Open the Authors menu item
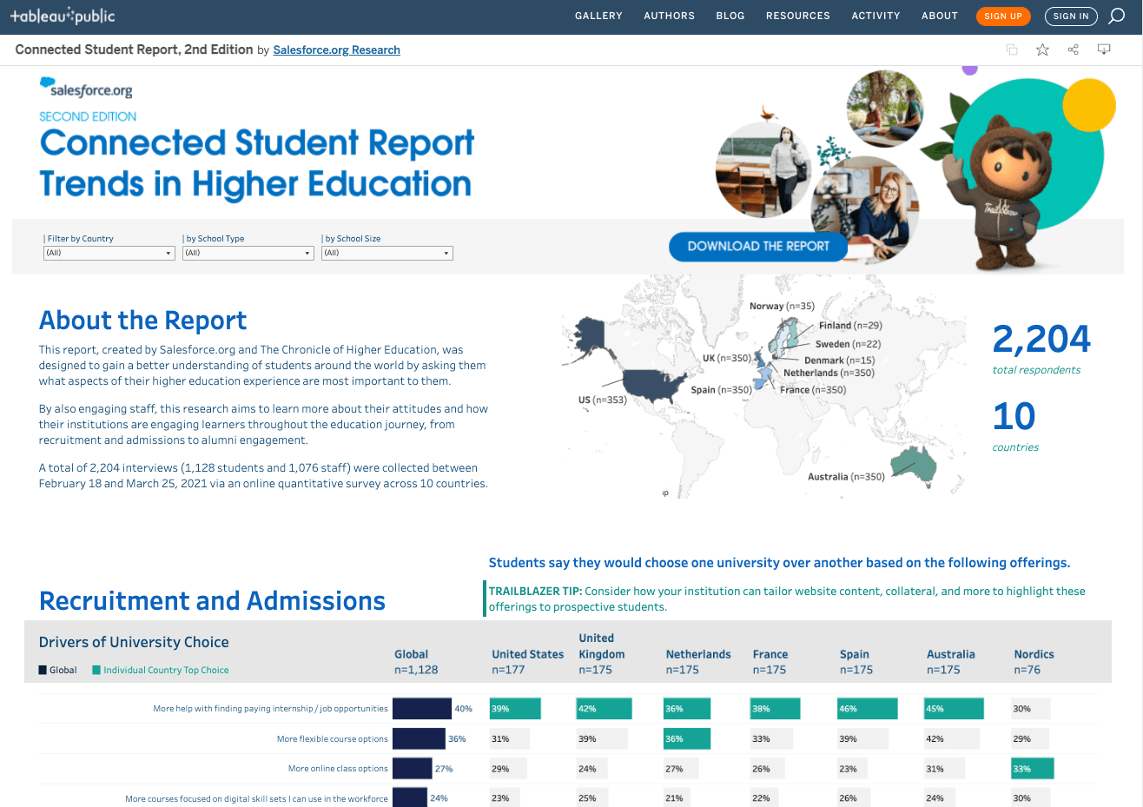The width and height of the screenshot is (1143, 807). (x=670, y=16)
